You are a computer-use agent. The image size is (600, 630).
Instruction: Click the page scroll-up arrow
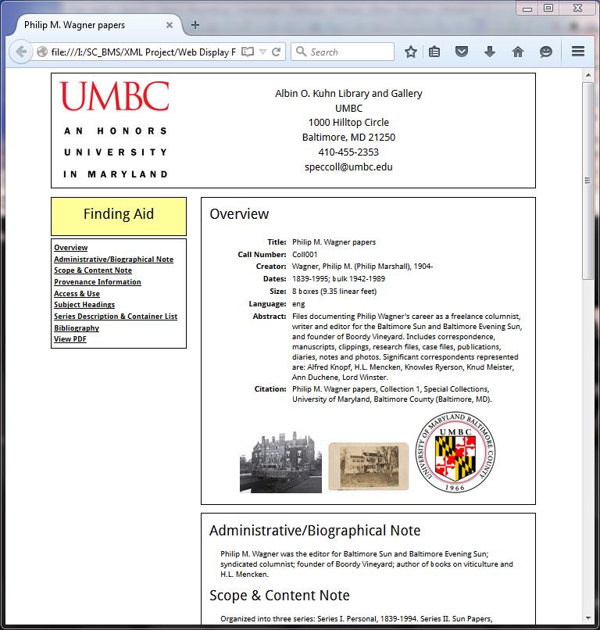[x=588, y=75]
